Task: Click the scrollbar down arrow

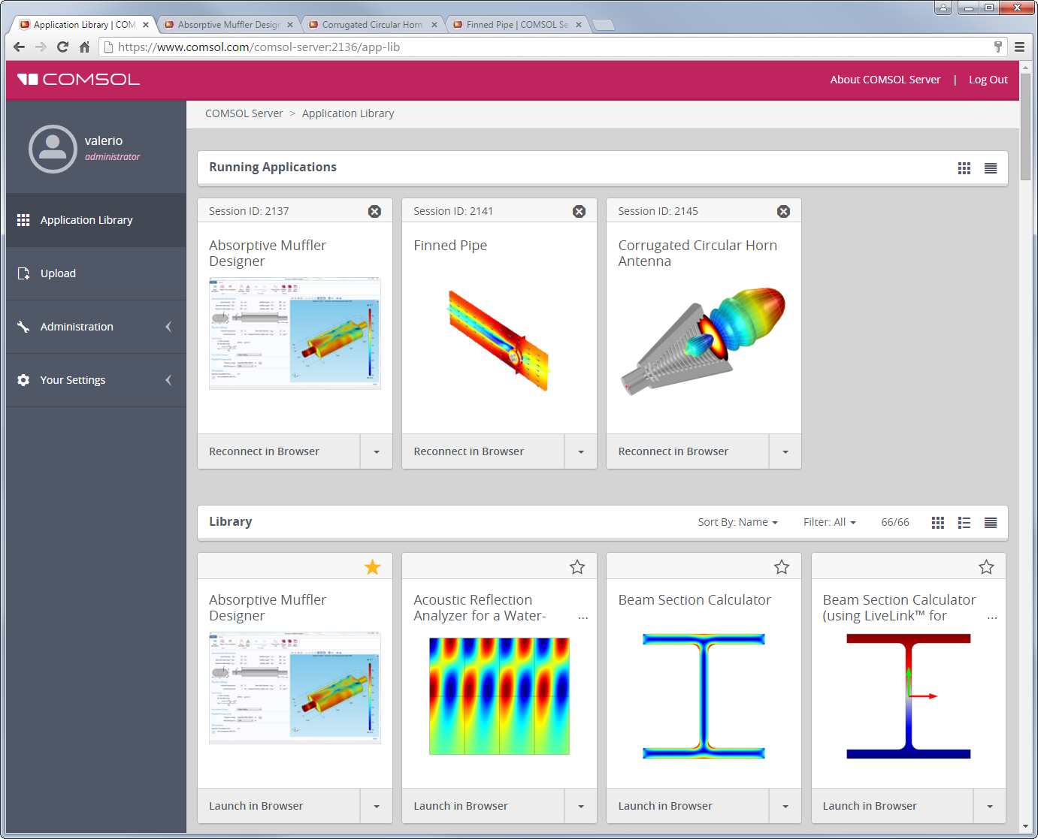Action: click(x=1026, y=826)
